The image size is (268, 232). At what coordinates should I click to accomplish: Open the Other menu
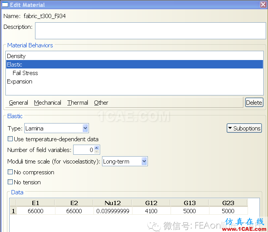[101, 103]
